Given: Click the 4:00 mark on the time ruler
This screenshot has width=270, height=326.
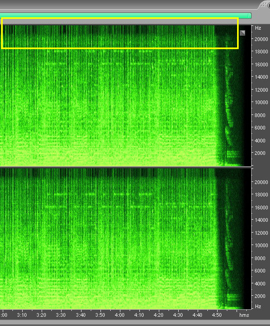Looking at the screenshot, I should (119, 315).
